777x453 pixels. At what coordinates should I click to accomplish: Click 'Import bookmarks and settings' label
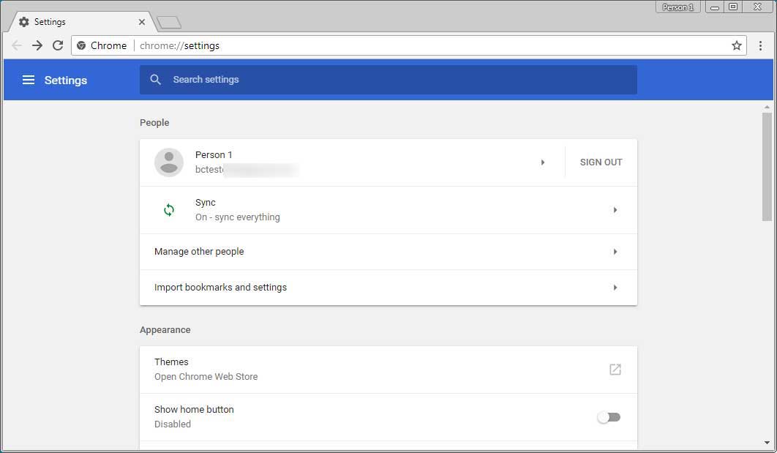coord(220,288)
